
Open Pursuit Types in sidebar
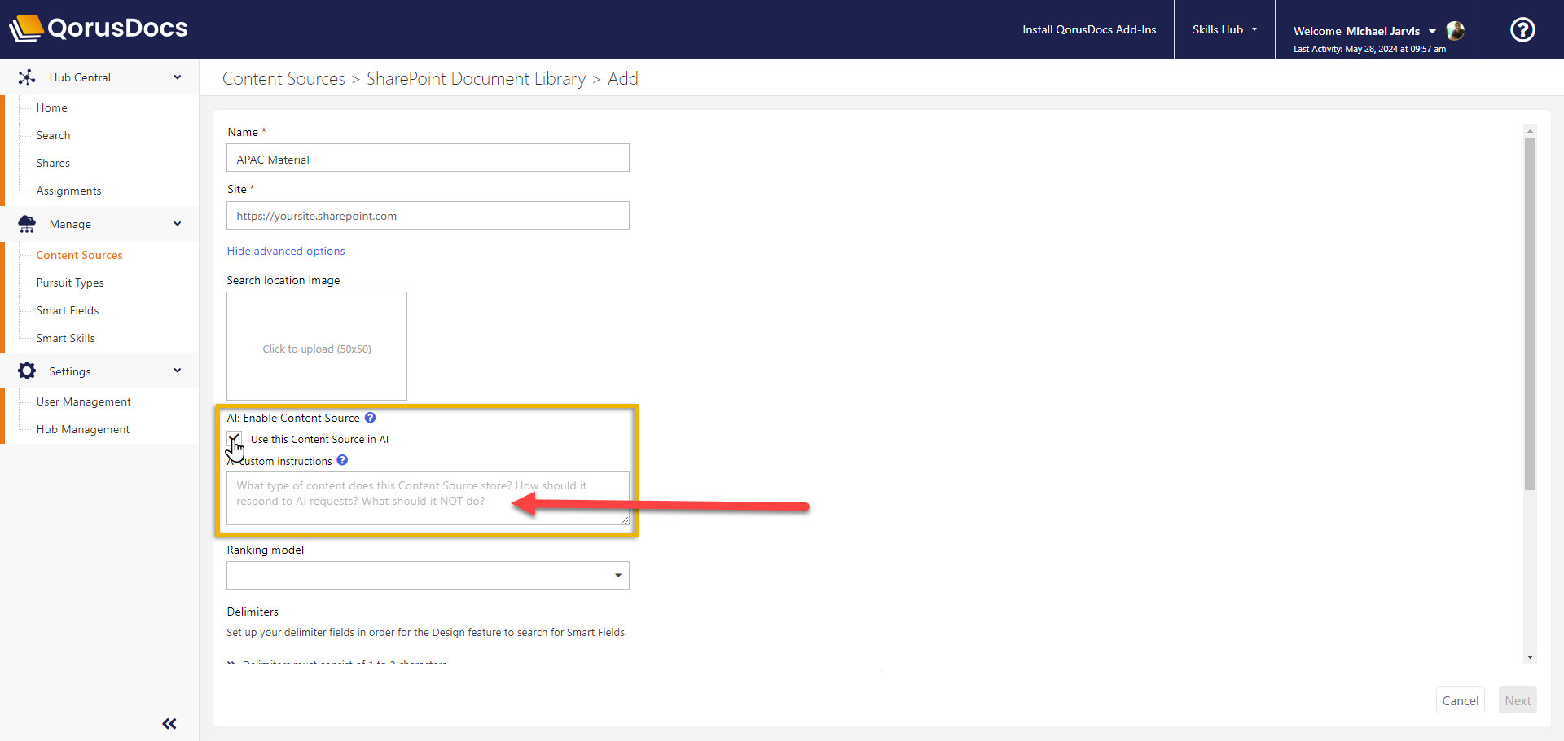click(70, 283)
